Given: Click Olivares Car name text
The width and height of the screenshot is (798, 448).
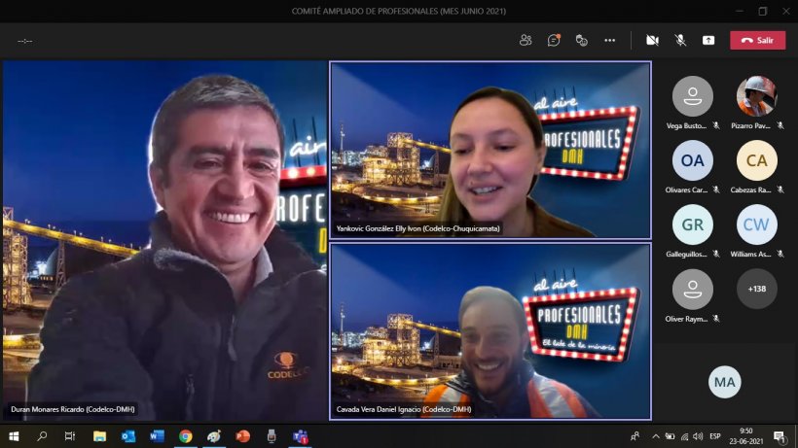Looking at the screenshot, I should click(686, 190).
